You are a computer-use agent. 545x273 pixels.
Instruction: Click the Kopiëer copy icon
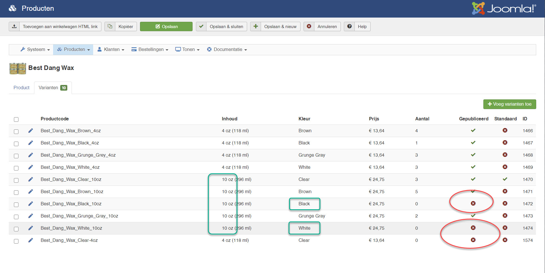click(x=110, y=26)
